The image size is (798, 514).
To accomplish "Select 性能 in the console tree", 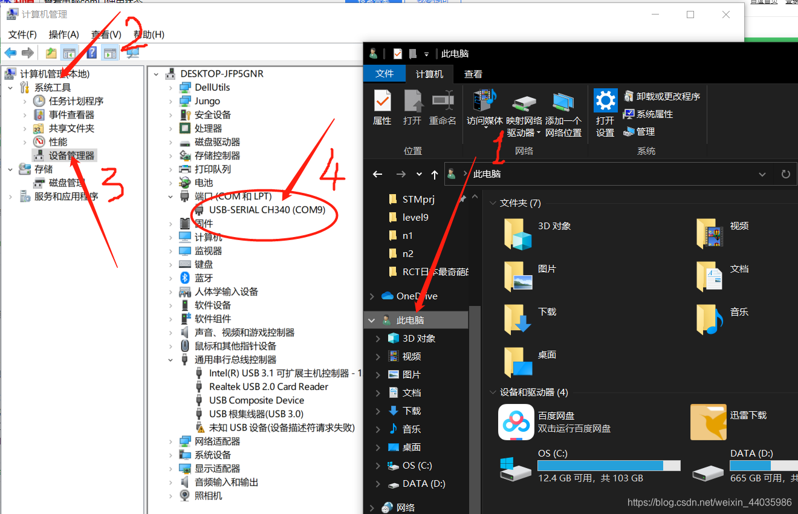I will tap(58, 142).
